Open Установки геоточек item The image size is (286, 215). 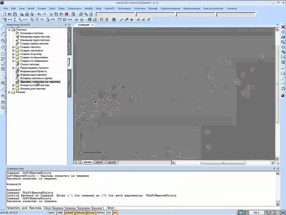(32, 33)
